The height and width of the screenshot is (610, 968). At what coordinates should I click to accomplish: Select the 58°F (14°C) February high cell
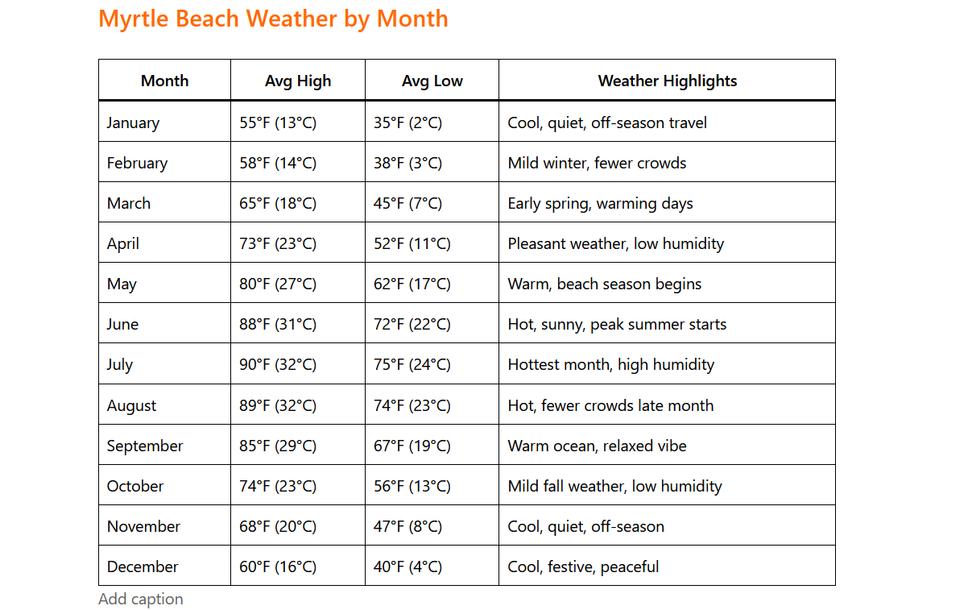(278, 163)
